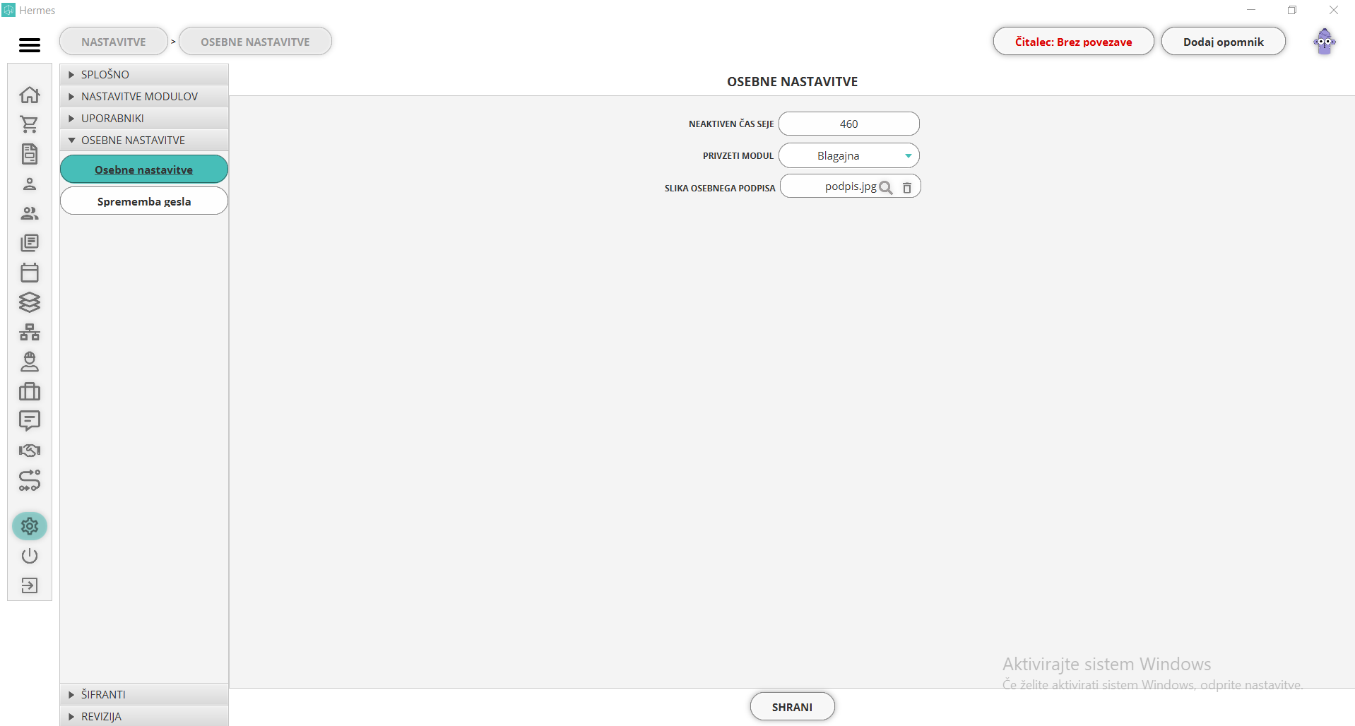Viewport: 1355px width, 726px height.
Task: Open the single person icon
Action: [30, 184]
